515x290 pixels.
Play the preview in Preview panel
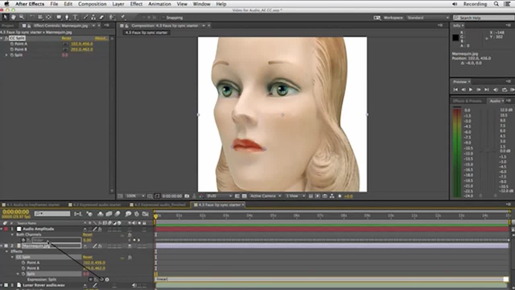[471, 89]
